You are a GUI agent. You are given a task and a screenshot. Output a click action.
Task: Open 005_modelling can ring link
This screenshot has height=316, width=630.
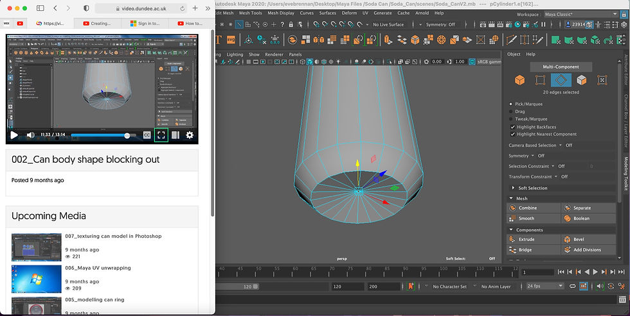(94, 299)
